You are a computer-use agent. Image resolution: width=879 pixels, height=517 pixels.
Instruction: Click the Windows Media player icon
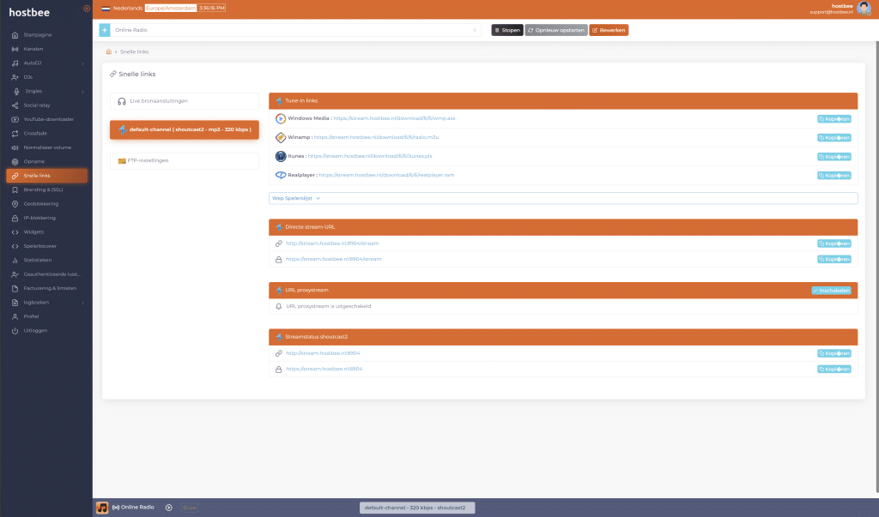pyautogui.click(x=281, y=118)
